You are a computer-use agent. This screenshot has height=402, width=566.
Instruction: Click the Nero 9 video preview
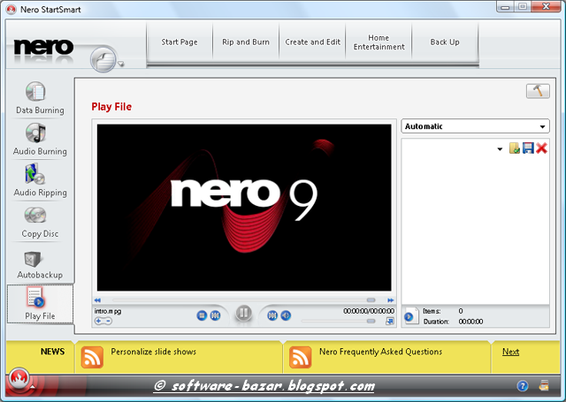(x=244, y=208)
